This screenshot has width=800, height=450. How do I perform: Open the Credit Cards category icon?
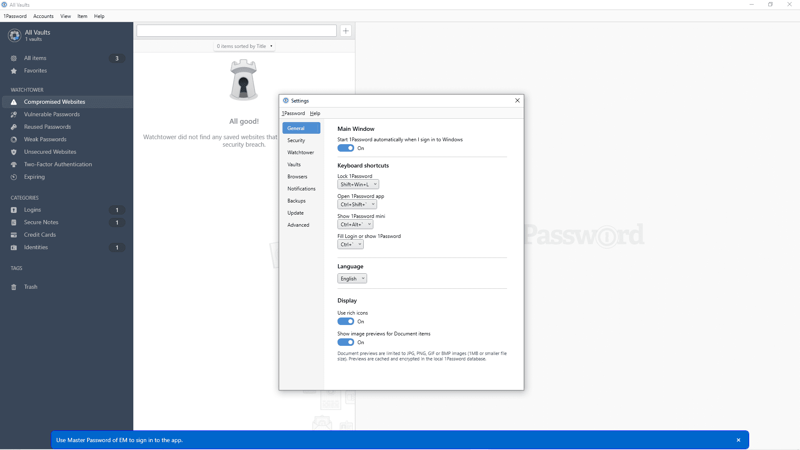(14, 235)
